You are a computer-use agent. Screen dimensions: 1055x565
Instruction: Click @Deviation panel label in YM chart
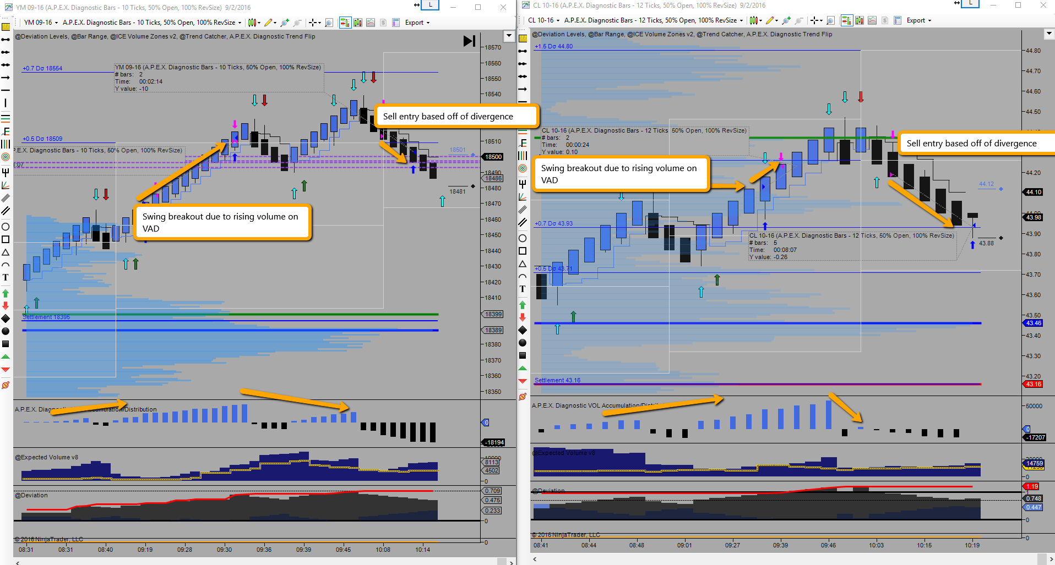tap(31, 495)
